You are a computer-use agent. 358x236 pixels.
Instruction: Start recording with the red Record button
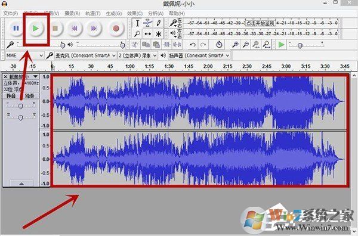(x=116, y=28)
